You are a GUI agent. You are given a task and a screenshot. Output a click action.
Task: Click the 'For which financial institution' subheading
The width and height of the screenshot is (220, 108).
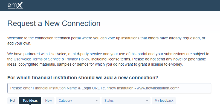83,78
